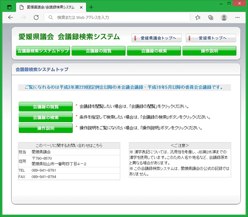
Task: Close the 愛媛県議会/会議録検索システム tab
Action: click(x=81, y=7)
